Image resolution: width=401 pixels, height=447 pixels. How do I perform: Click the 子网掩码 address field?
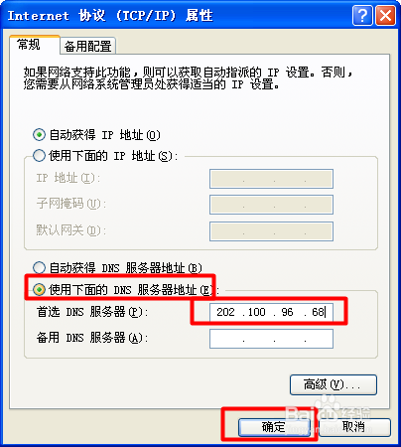(x=271, y=205)
